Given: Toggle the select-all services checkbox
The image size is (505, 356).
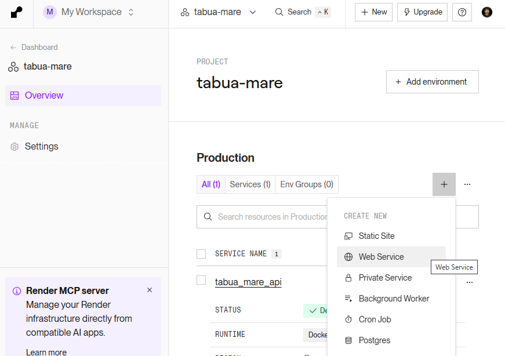Looking at the screenshot, I should click(x=201, y=254).
